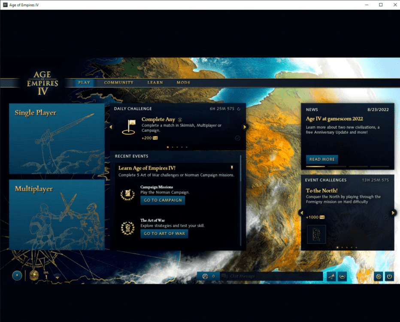The image size is (400, 322).
Task: Click the announcements horn icon
Action: pyautogui.click(x=331, y=276)
